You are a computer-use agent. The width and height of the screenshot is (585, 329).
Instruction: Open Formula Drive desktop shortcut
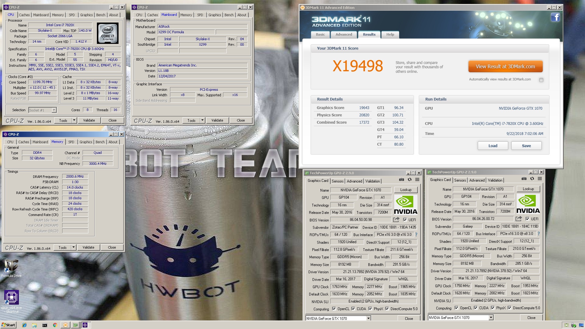click(x=11, y=268)
